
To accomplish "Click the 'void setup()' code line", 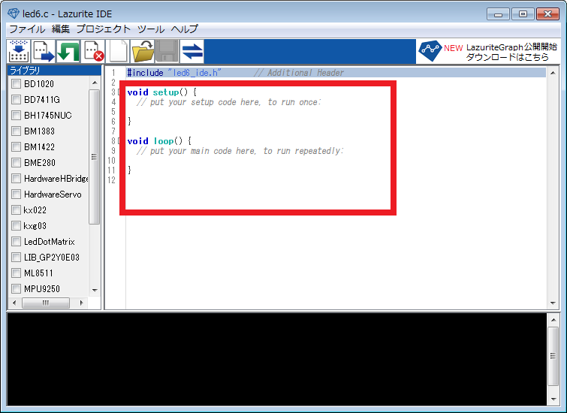I will [x=161, y=92].
